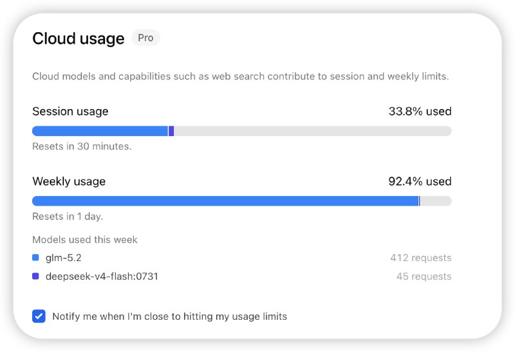Click the Pro plan badge
The image size is (515, 352).
pos(145,38)
